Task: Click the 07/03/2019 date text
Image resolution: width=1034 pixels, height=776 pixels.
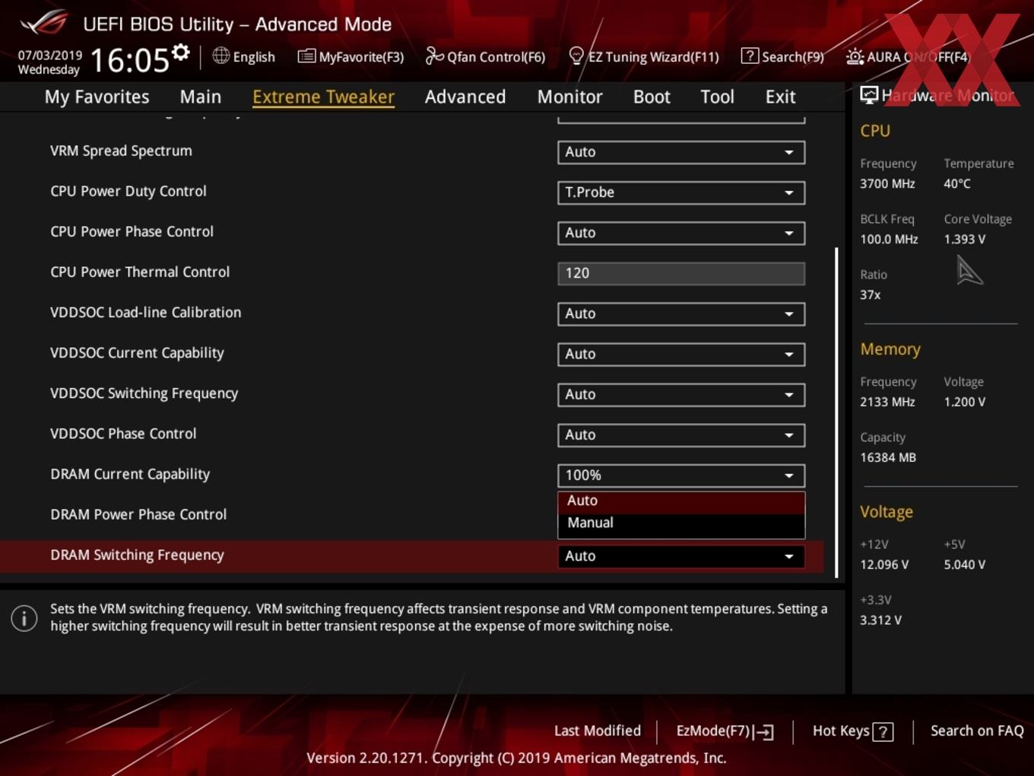Action: coord(50,55)
